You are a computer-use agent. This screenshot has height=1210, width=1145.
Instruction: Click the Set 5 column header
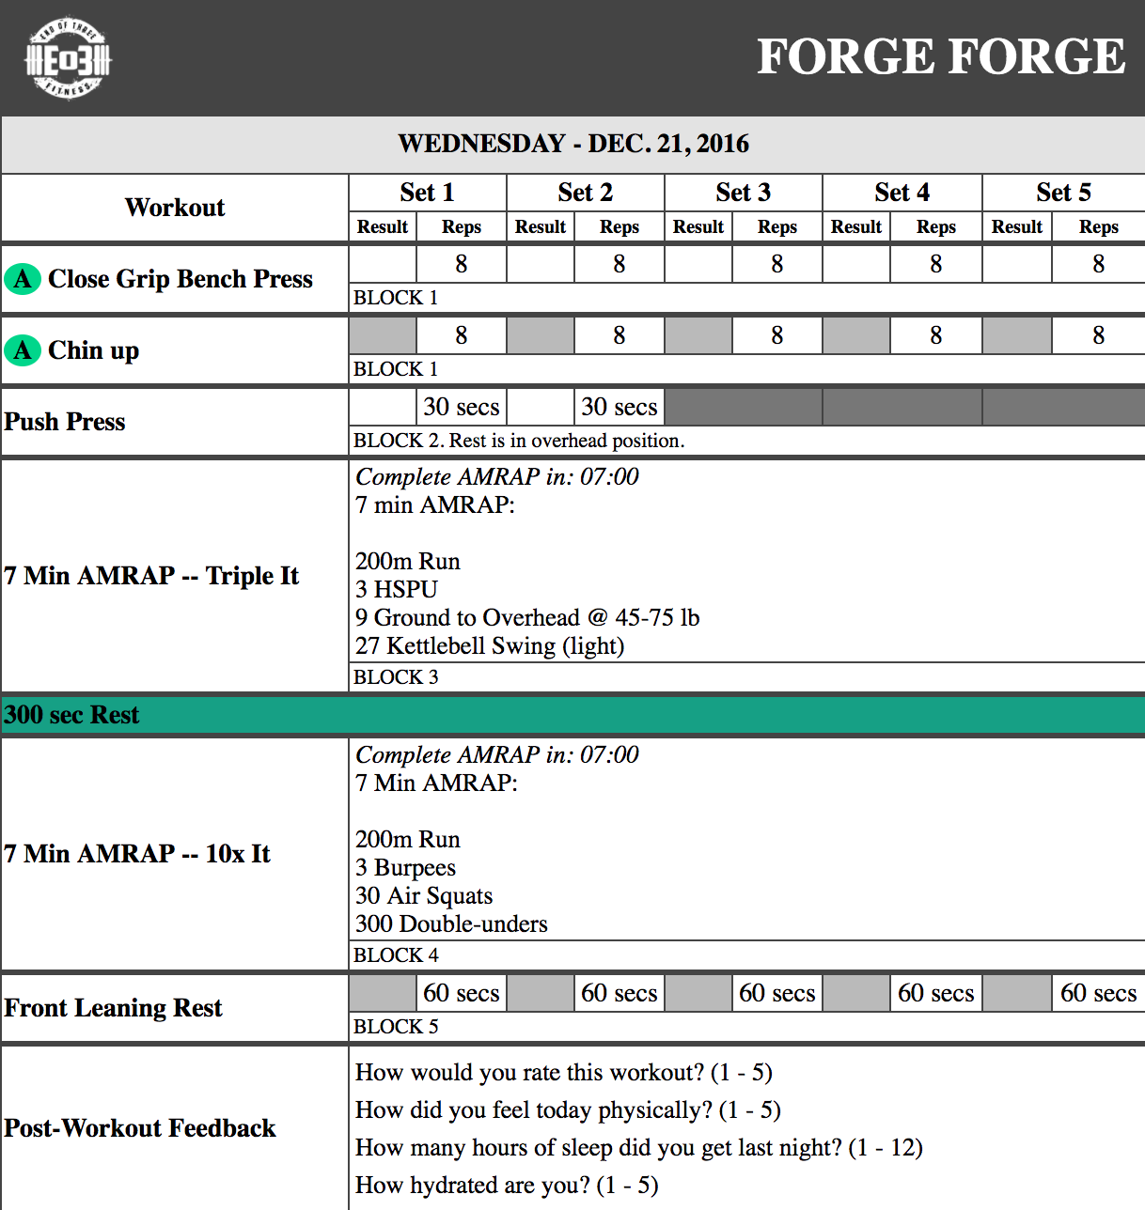(1063, 193)
